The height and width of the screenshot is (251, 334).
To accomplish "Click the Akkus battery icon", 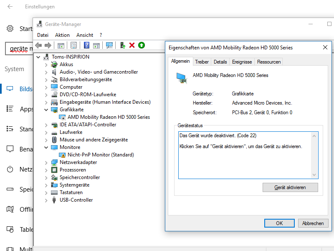I will [54, 64].
